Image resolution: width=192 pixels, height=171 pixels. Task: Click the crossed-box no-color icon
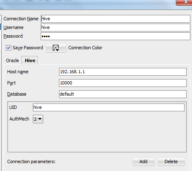[56, 48]
